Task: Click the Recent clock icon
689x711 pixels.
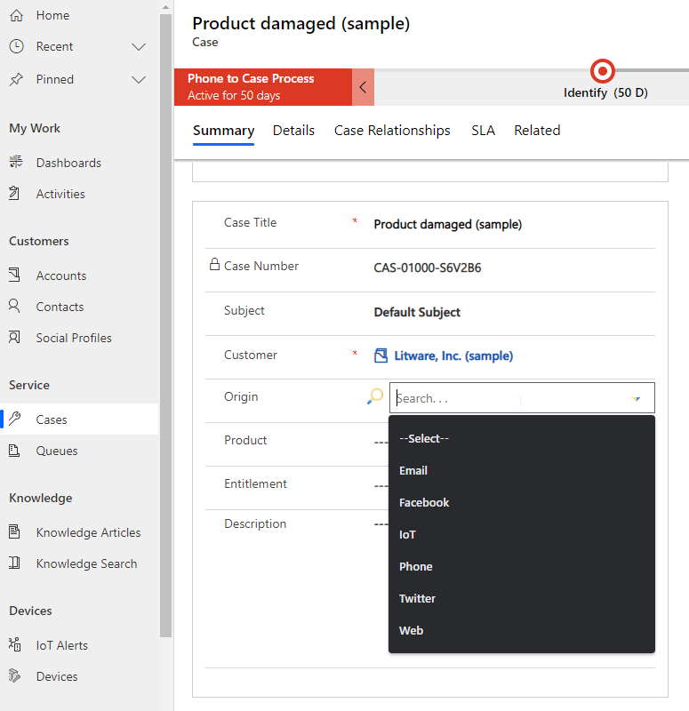Action: point(16,46)
